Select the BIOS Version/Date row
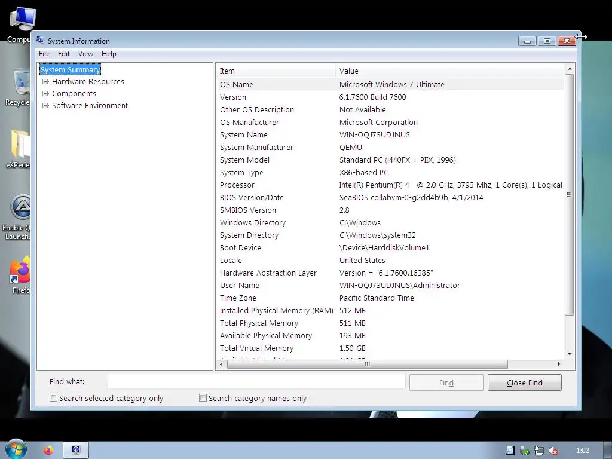Image resolution: width=612 pixels, height=459 pixels. click(390, 197)
